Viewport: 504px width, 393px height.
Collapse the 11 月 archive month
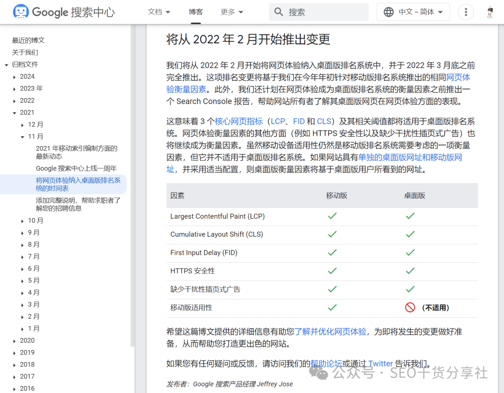pyautogui.click(x=22, y=137)
